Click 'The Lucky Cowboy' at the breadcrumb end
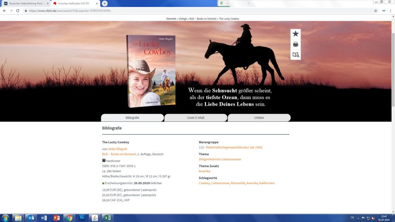This screenshot has height=222, width=395. point(229,18)
